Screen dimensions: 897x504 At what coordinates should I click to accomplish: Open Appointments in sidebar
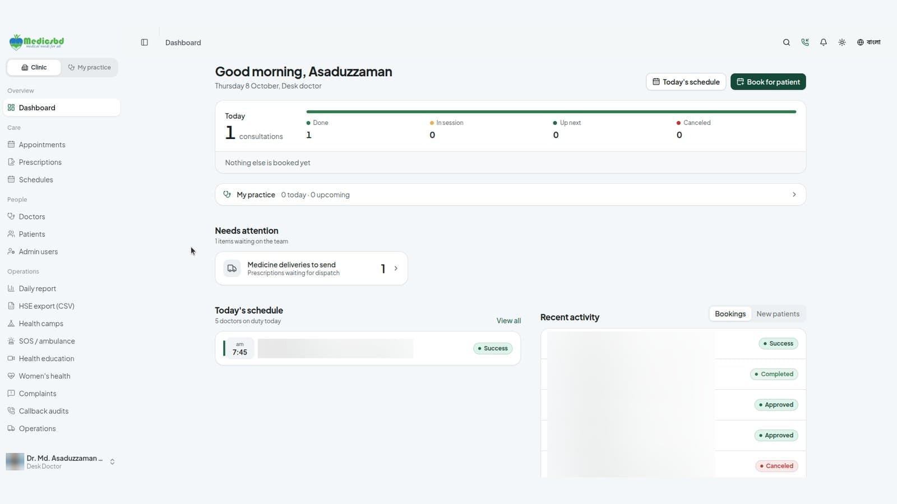pyautogui.click(x=62, y=144)
